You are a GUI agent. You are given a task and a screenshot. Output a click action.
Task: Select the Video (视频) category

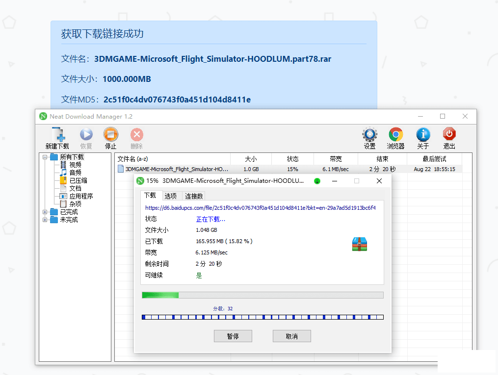(x=75, y=165)
